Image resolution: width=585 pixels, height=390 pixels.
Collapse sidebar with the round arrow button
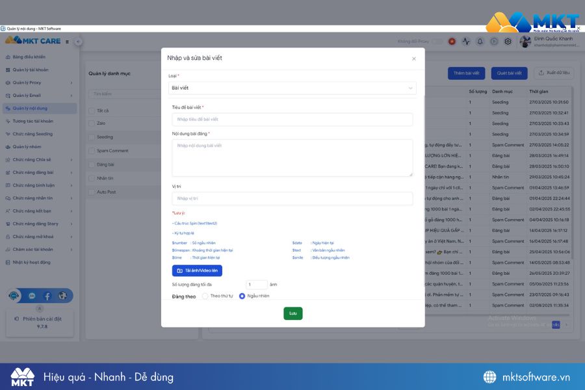click(x=78, y=42)
